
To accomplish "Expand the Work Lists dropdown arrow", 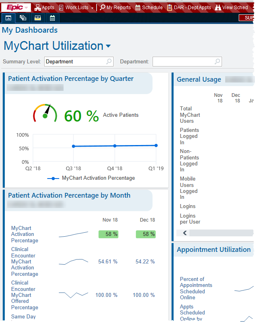I will coord(93,8).
